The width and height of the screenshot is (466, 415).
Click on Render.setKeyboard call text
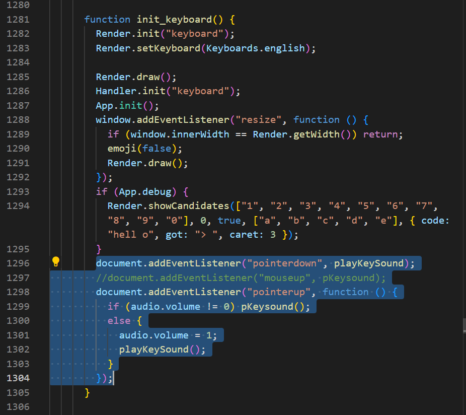(148, 48)
